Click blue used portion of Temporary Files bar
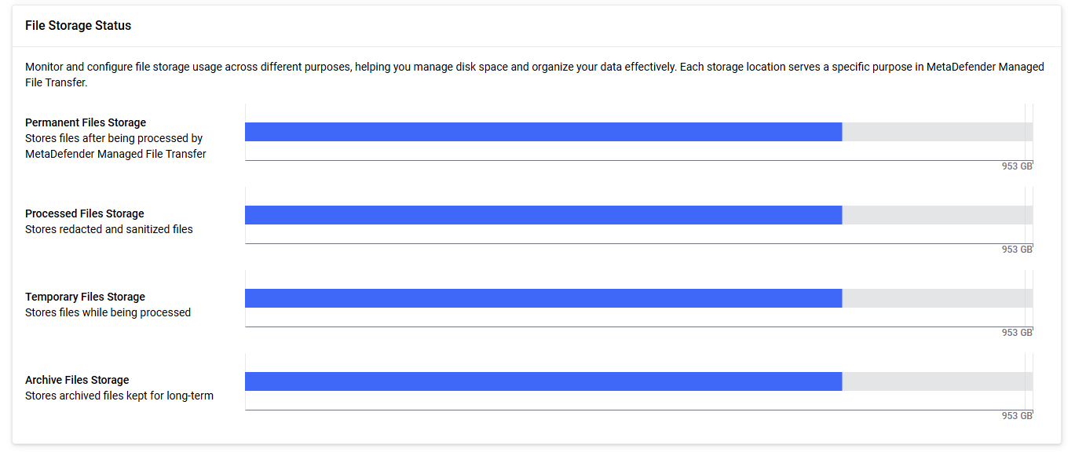The width and height of the screenshot is (1075, 456). click(543, 298)
